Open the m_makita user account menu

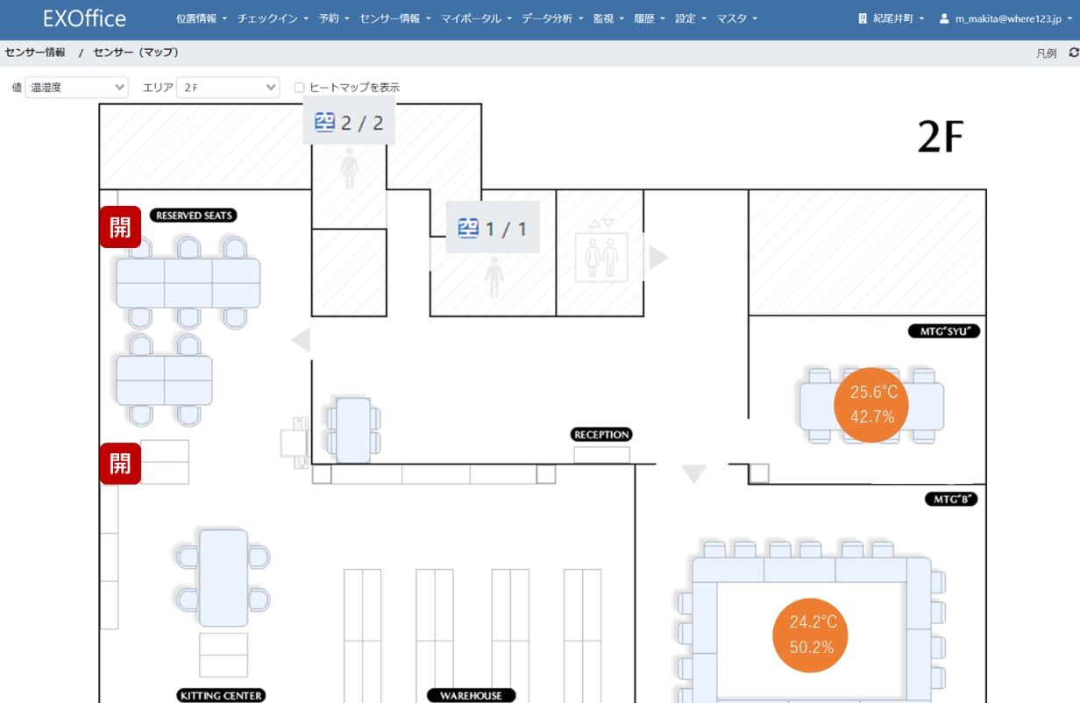[1005, 18]
